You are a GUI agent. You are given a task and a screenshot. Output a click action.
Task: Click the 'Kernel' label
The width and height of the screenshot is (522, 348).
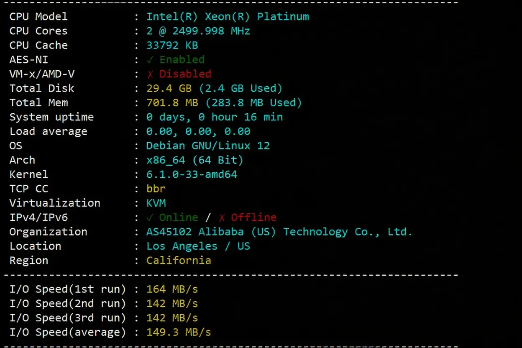tap(28, 174)
